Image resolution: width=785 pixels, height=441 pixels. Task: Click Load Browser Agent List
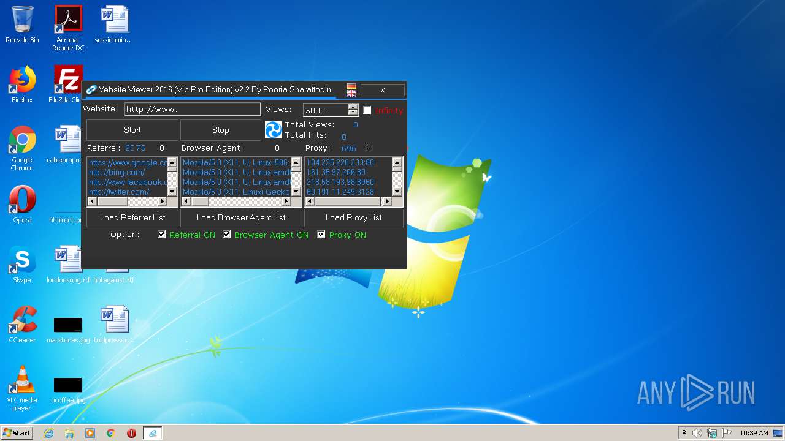point(241,217)
